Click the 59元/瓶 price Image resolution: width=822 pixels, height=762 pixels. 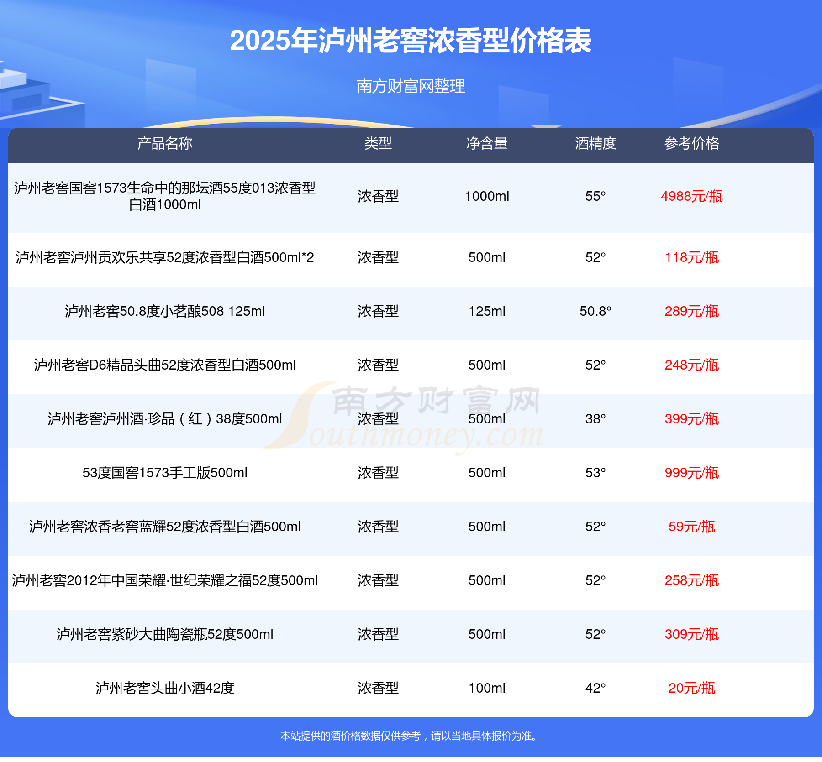[692, 527]
